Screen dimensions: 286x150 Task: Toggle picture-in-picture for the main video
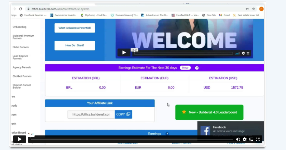pos(251,139)
